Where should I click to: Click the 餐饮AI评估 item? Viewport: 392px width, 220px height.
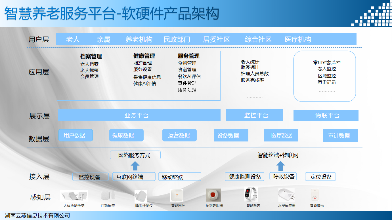[x=189, y=76]
